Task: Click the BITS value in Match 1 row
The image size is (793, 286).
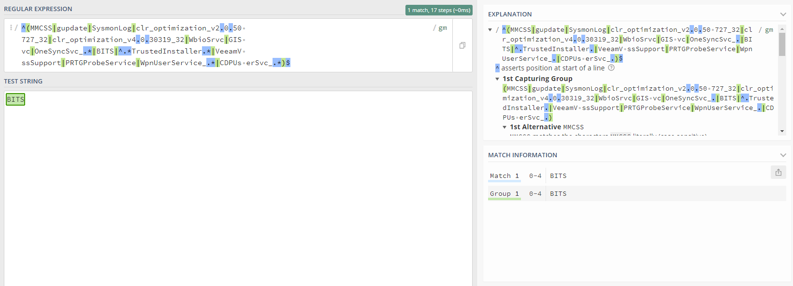Action: [558, 176]
